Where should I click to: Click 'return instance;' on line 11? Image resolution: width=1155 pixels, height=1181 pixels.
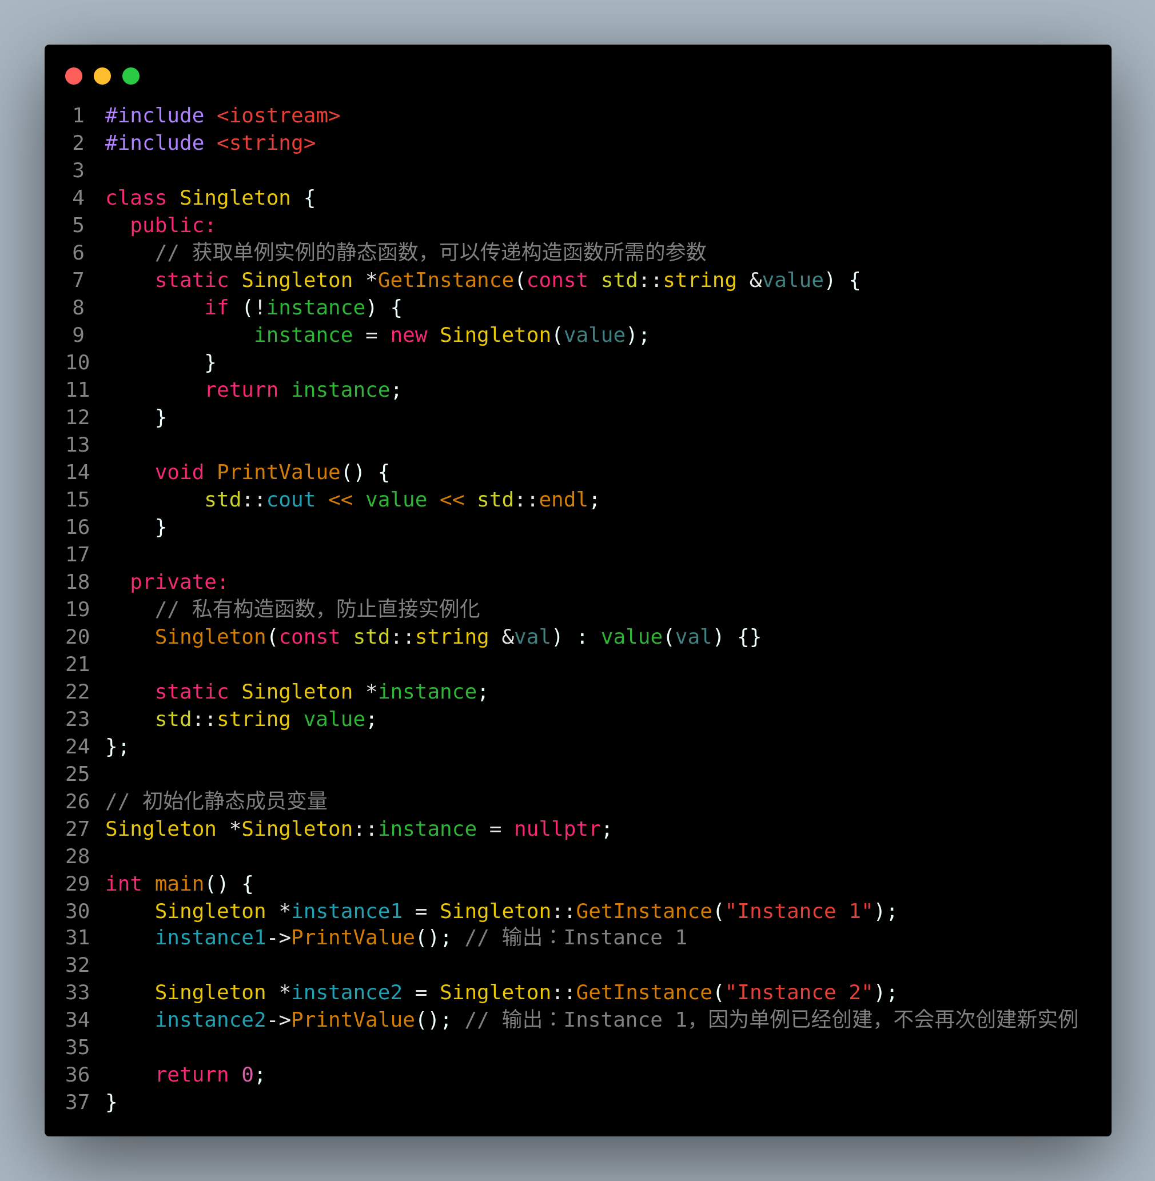(303, 390)
